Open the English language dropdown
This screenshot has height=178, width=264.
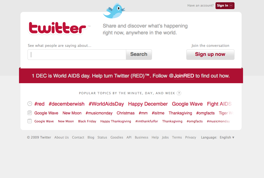(227, 137)
